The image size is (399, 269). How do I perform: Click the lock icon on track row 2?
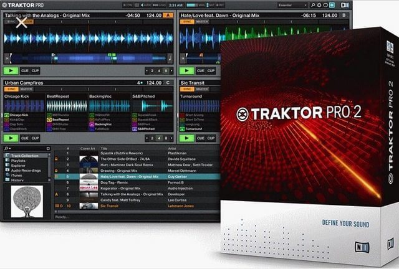coord(57,159)
